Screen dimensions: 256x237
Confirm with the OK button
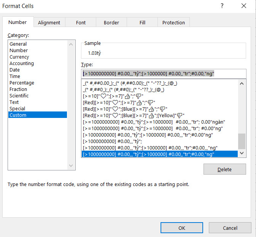pos(182,228)
